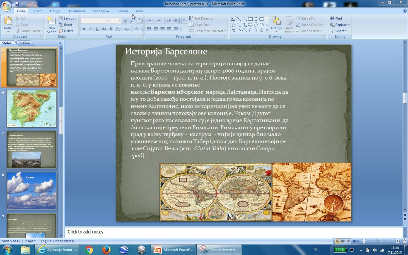The height and width of the screenshot is (255, 408).
Task: Select the 5-point star shape
Action: 261,30
